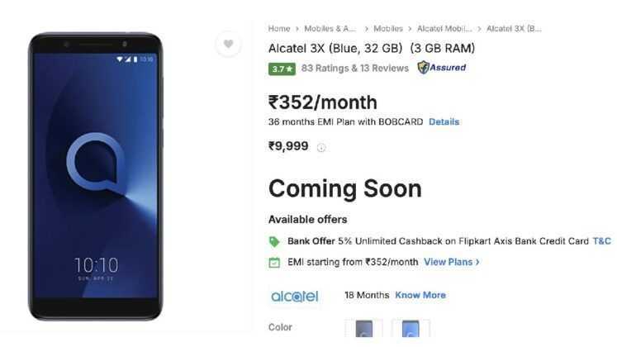Go to Home in the breadcrumb

click(279, 29)
